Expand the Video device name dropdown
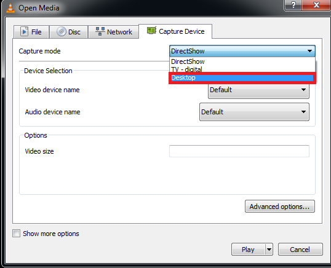Screen dimensions: 331x268 point(258,90)
